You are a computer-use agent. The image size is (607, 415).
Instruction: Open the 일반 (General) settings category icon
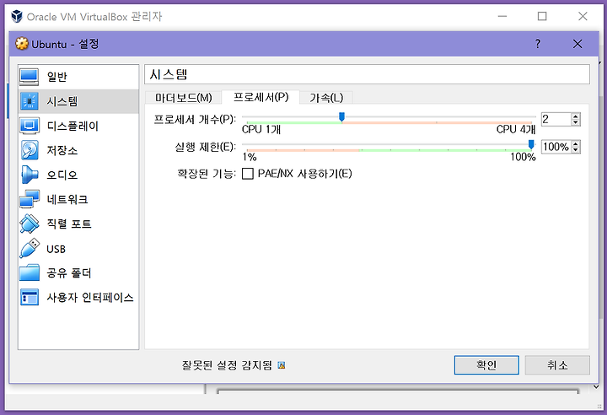pos(29,77)
